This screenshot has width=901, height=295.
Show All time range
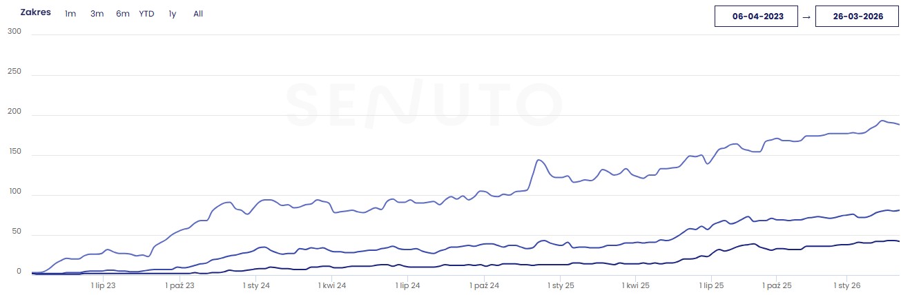[198, 14]
